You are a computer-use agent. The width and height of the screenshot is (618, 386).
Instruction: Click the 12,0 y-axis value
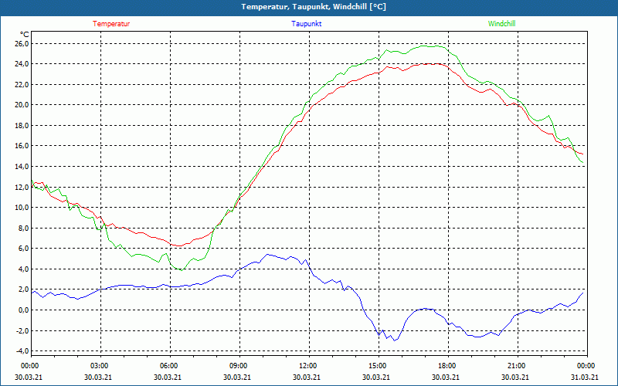(x=22, y=187)
